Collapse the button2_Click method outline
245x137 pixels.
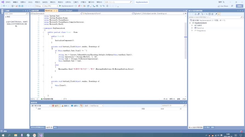(x=43, y=81)
